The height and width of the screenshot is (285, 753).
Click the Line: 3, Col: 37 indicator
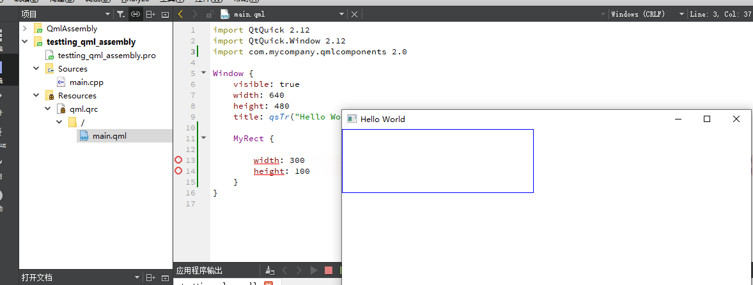[x=721, y=15]
